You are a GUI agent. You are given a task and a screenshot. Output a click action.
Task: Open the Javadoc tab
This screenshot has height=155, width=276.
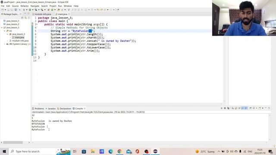[x=50, y=108]
